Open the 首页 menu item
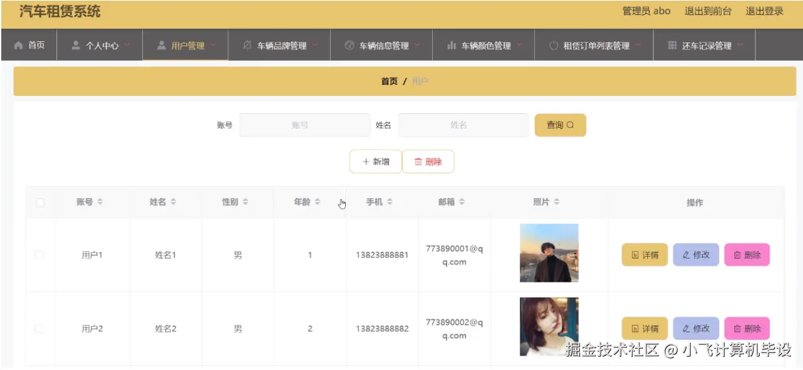Screen dimensions: 803x370 pyautogui.click(x=29, y=45)
